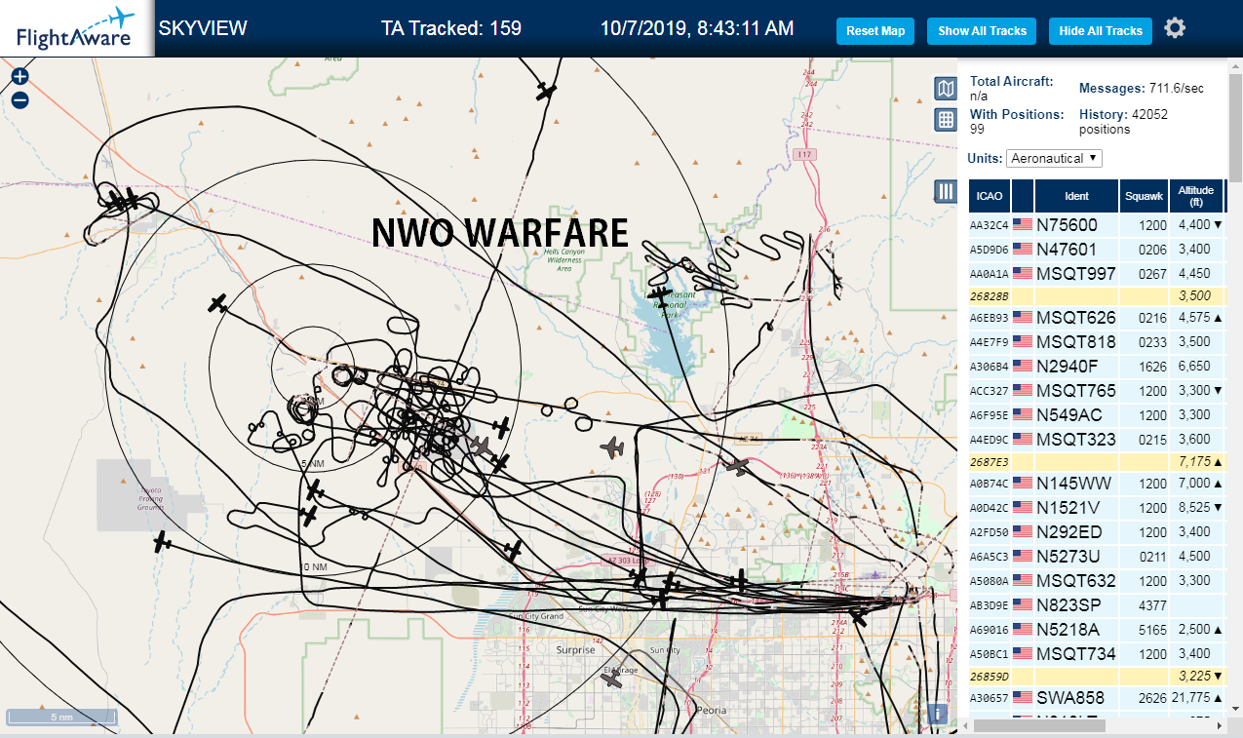Click the Hide All Tracks button
Viewport: 1243px width, 738px height.
point(1101,31)
